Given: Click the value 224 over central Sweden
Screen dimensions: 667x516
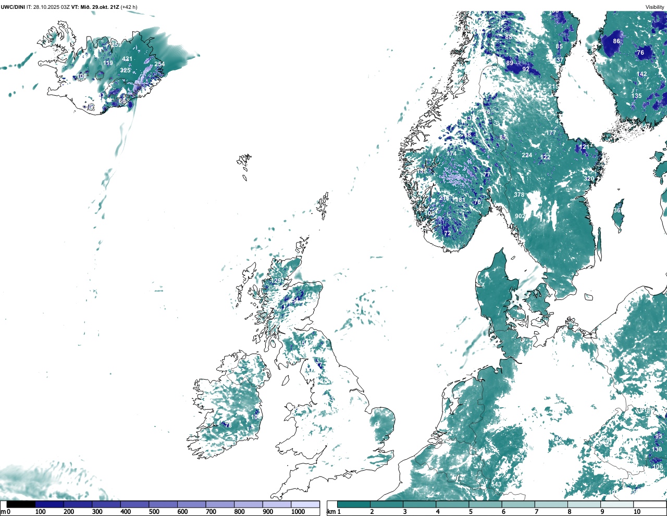Looking at the screenshot, I should tap(527, 156).
